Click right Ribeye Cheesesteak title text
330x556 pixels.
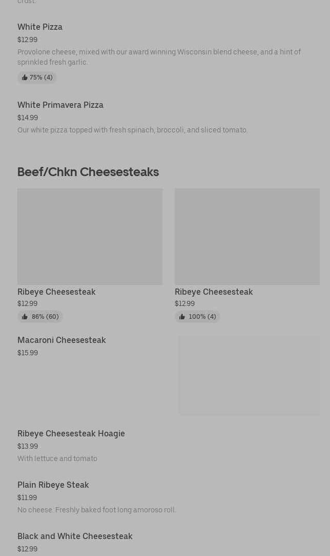coord(214,292)
